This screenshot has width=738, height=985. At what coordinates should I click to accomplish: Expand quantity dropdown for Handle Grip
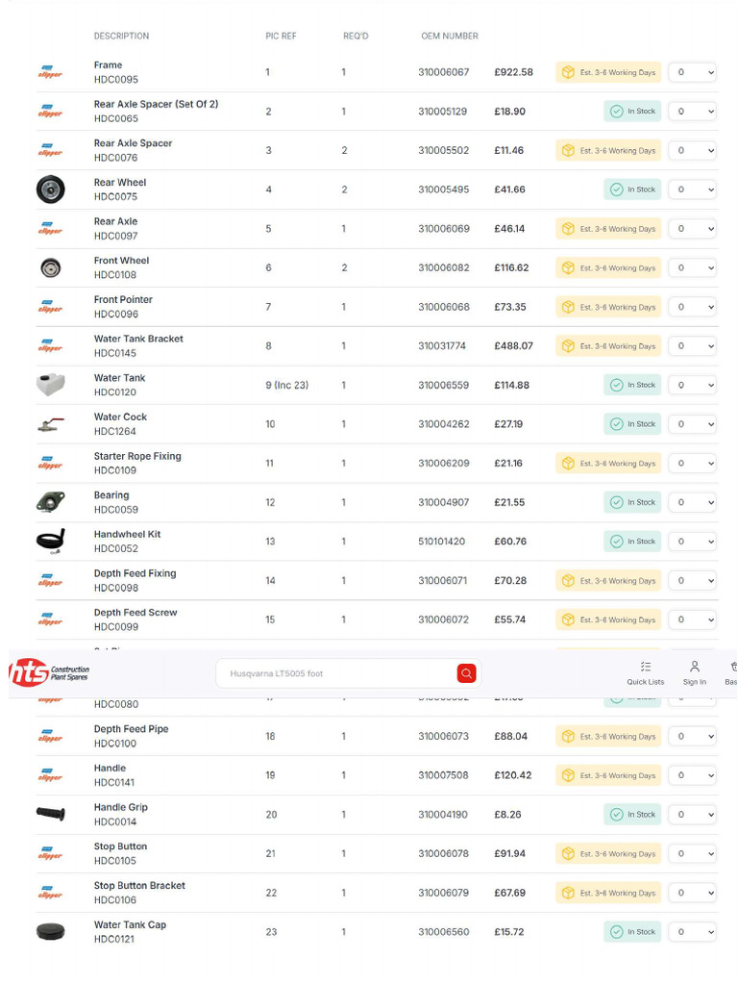[x=692, y=814]
